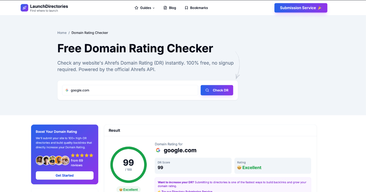
Task: Go to Home via breadcrumb
Action: tap(62, 33)
